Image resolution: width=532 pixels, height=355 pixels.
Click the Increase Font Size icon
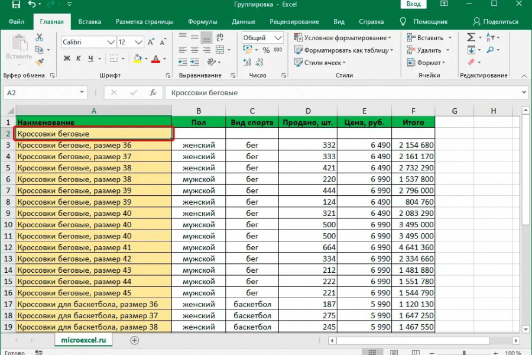[151, 43]
